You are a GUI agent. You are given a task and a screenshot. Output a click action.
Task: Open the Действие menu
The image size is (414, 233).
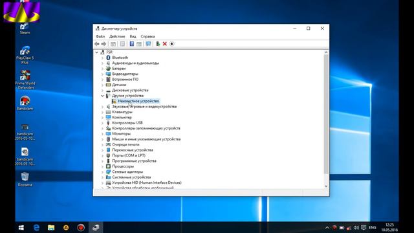(117, 36)
